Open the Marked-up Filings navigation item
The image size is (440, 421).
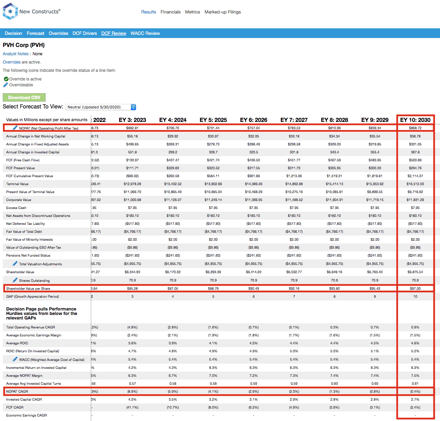[x=223, y=12]
